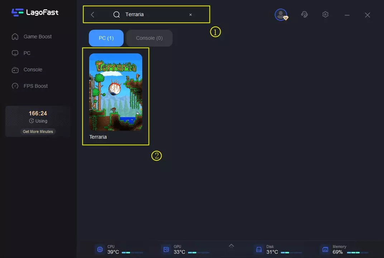Click the Terraria title under the cover
384x258 pixels.
click(x=98, y=137)
